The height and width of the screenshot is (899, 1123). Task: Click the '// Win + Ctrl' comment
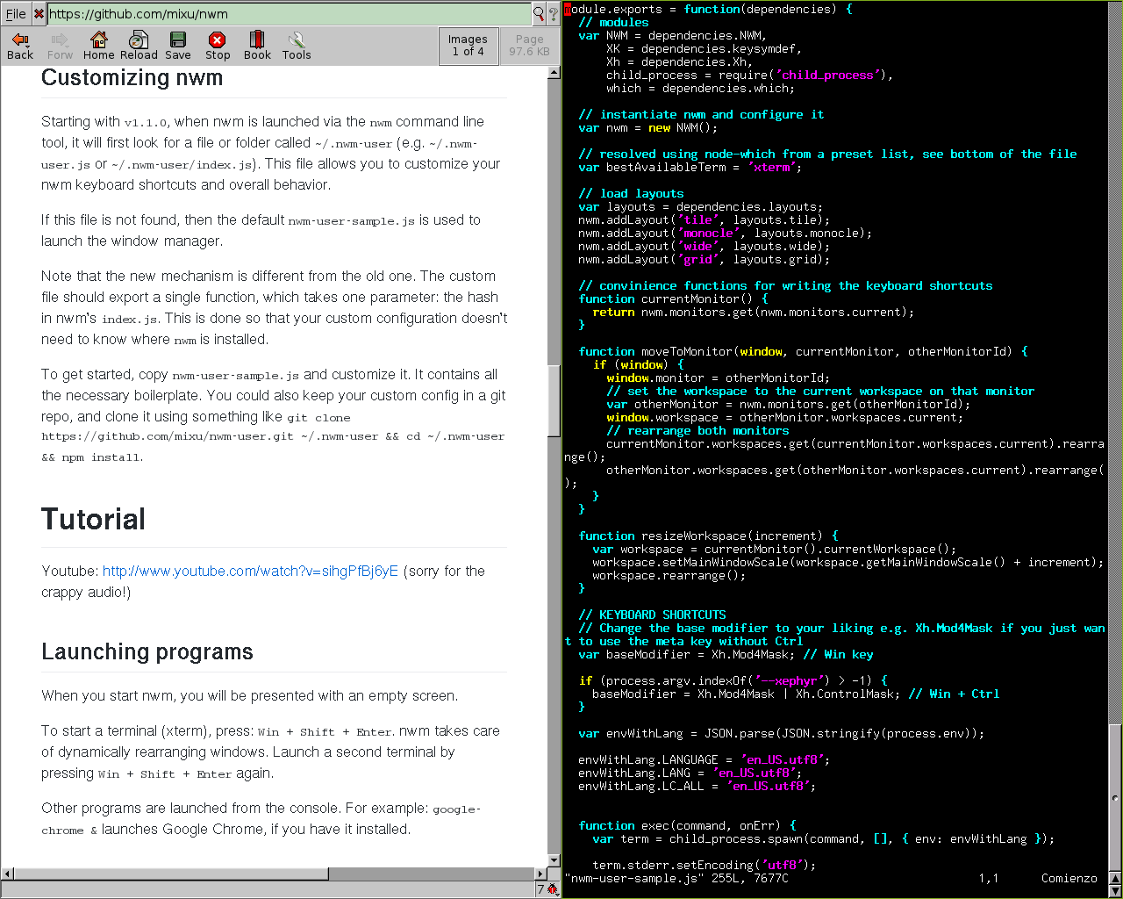coord(954,694)
